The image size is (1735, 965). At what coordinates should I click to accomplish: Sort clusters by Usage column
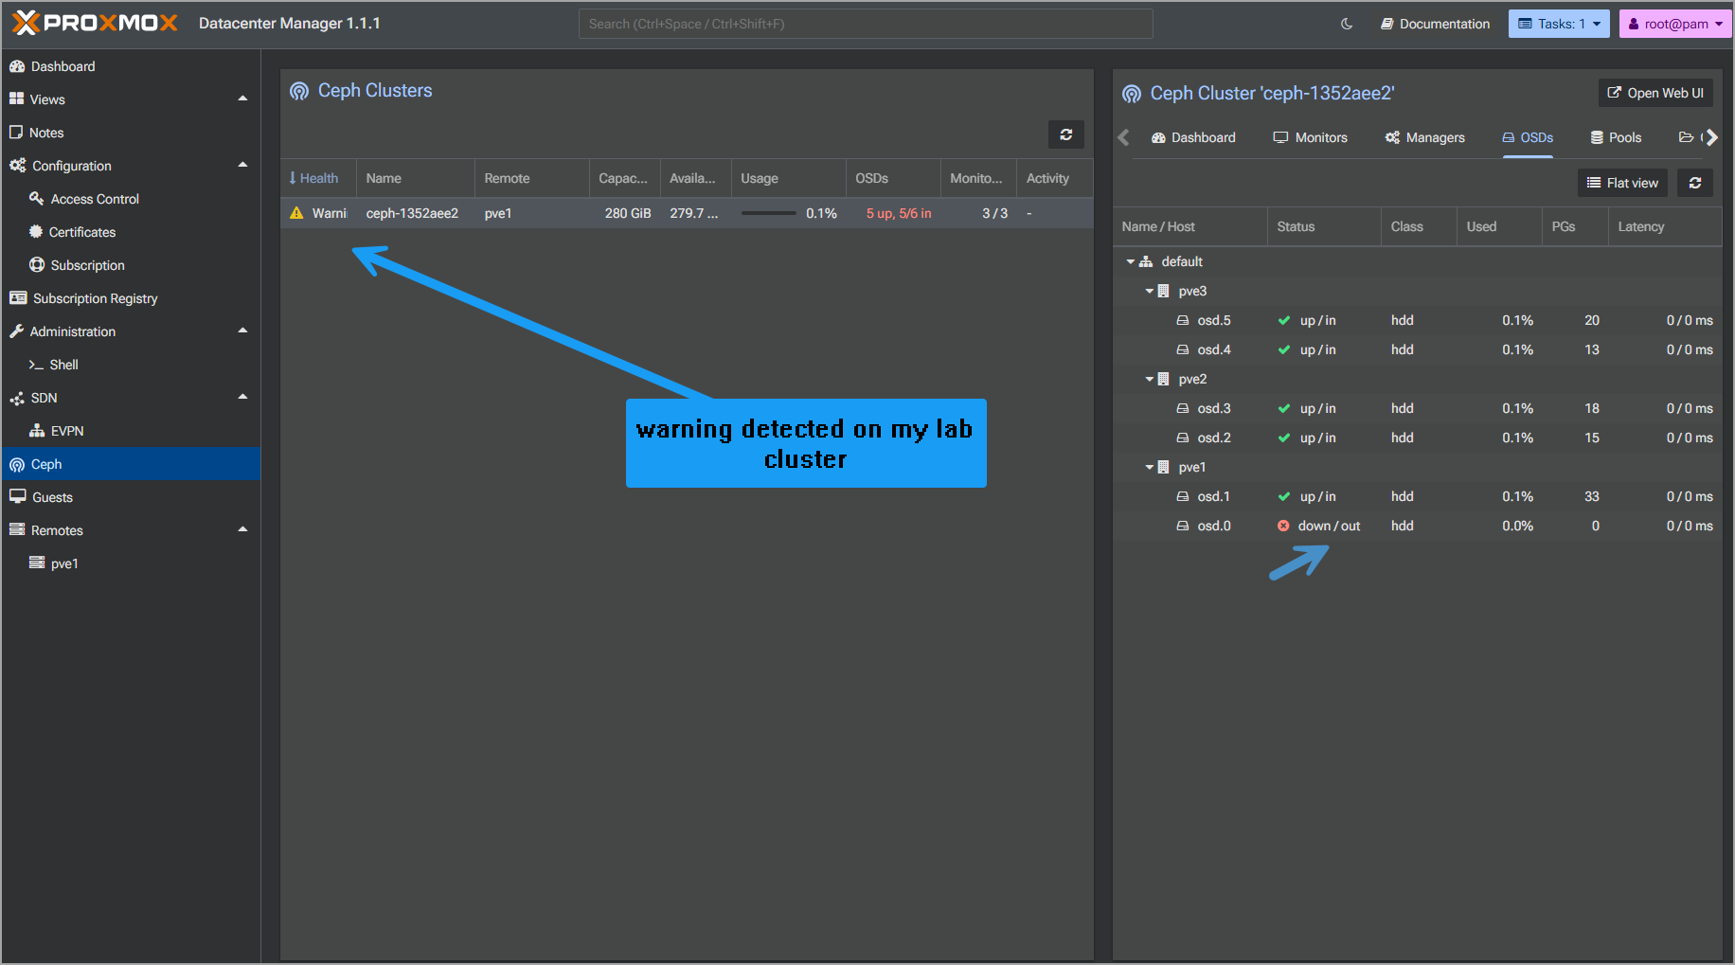[x=788, y=178]
